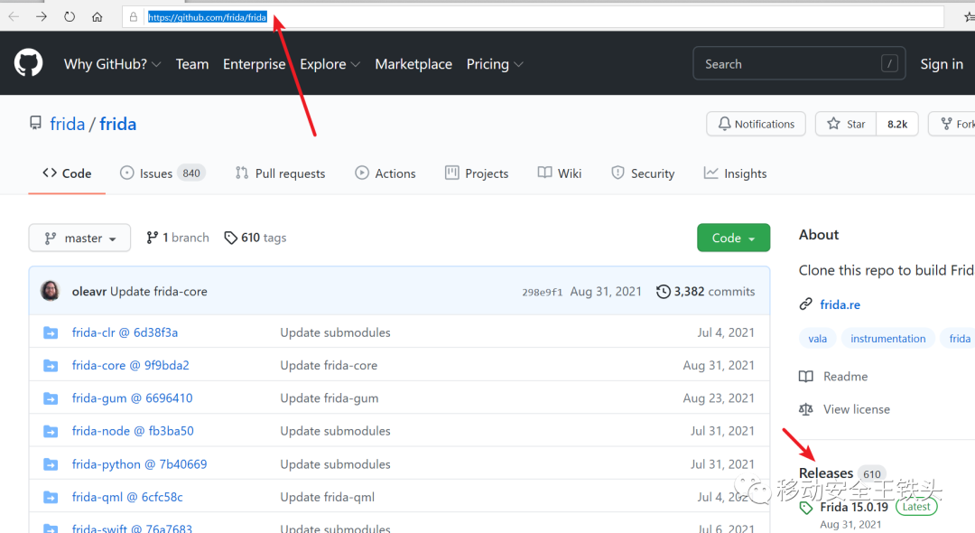The image size is (975, 533).
Task: Open submodule frida-node @ fb3ba50
Action: 133,431
